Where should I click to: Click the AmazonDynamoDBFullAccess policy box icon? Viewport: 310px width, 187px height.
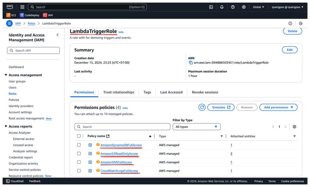[x=98, y=145]
